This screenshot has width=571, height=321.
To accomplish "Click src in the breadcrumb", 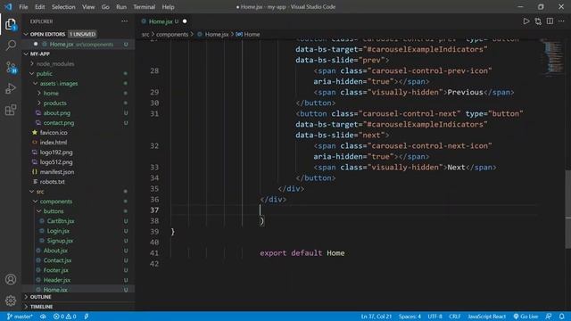I will point(145,34).
